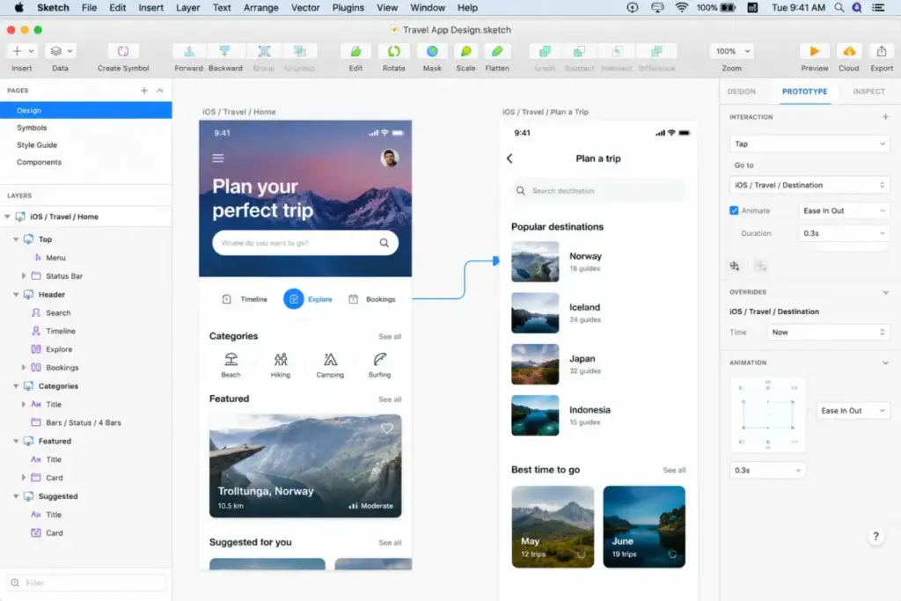The width and height of the screenshot is (901, 601).
Task: Tap heart icon on Trolltunga card
Action: (x=387, y=428)
